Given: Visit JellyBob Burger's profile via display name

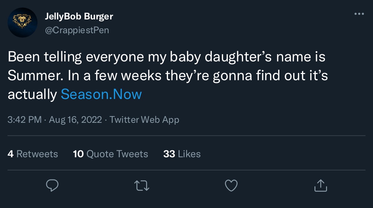Looking at the screenshot, I should tap(79, 16).
